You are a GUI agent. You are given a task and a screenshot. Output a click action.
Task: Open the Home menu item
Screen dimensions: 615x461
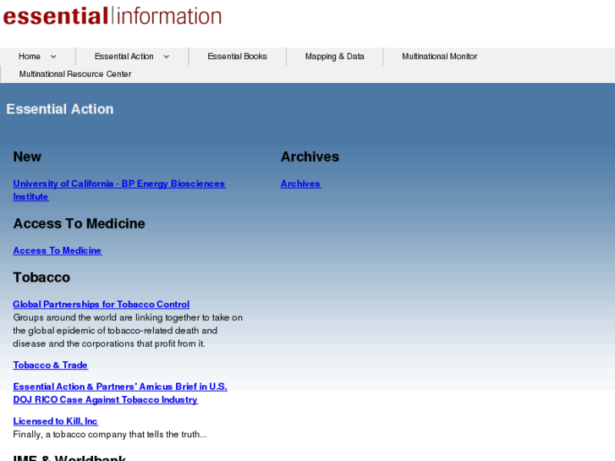[x=30, y=57]
